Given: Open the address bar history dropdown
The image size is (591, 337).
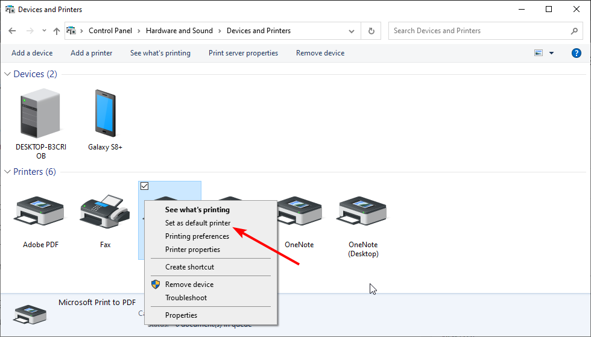Looking at the screenshot, I should point(352,31).
